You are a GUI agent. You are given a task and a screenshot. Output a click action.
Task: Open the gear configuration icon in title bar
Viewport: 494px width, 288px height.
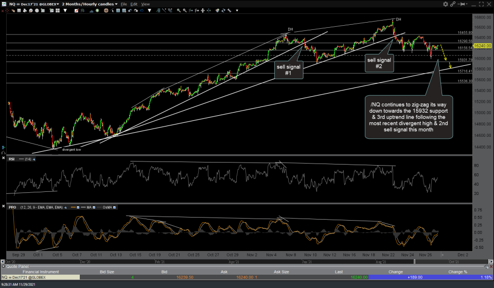tap(445, 4)
